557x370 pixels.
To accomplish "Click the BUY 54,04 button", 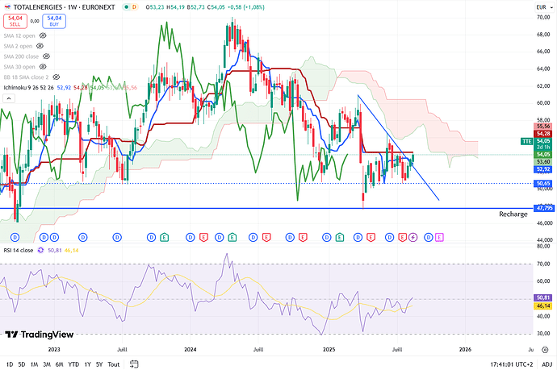I will 54,21.
